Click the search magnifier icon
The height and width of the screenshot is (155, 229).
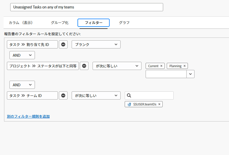(x=129, y=95)
